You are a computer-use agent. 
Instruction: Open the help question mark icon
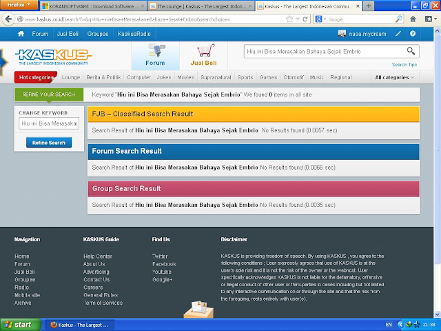(x=413, y=34)
